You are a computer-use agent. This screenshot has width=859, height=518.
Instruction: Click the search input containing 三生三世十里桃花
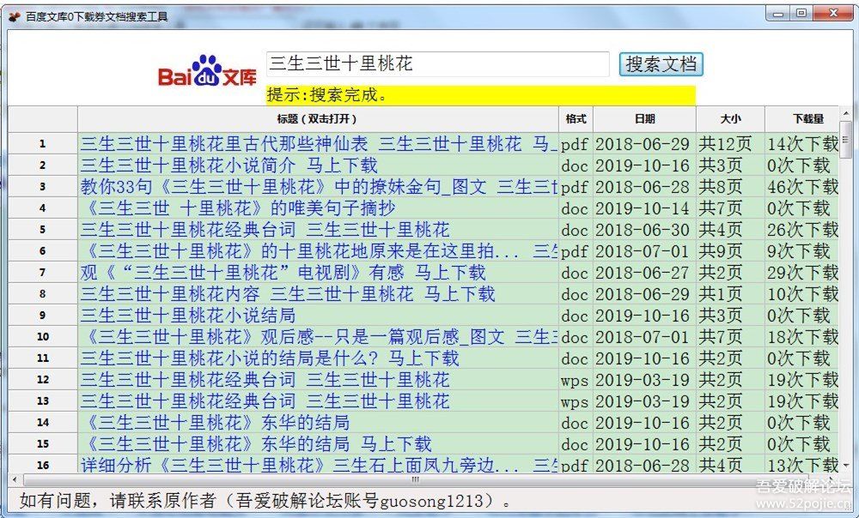pyautogui.click(x=438, y=63)
